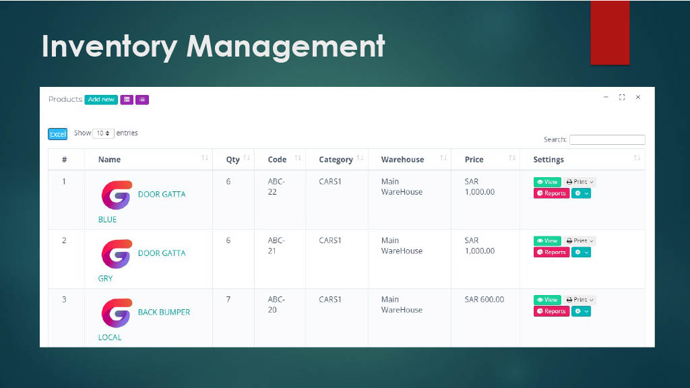Sort by Settings column arrows
This screenshot has height=388, width=690.
637,158
